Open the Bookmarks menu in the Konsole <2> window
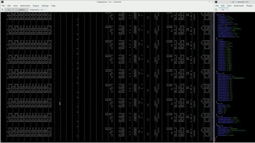 point(239,6)
